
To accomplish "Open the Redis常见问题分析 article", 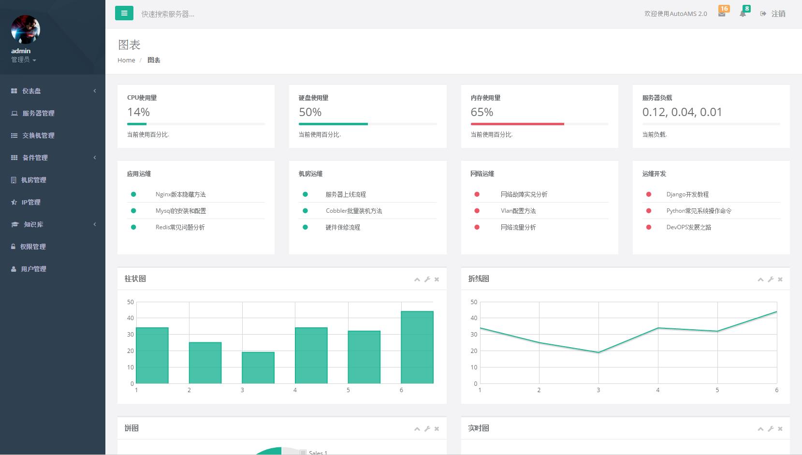I will (180, 227).
